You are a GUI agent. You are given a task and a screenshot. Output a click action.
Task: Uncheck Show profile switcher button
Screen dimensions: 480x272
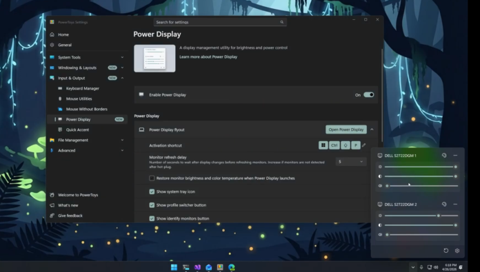[x=152, y=205]
